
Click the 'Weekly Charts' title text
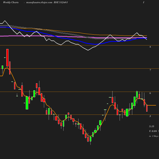click(11, 2)
